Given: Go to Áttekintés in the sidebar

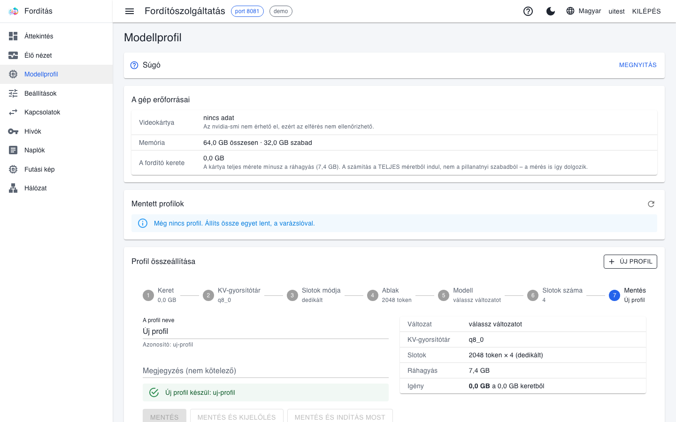Looking at the screenshot, I should pos(56,36).
